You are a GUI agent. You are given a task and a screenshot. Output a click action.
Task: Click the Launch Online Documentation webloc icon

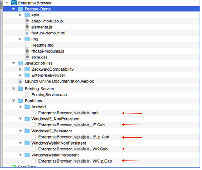pyautogui.click(x=20, y=81)
